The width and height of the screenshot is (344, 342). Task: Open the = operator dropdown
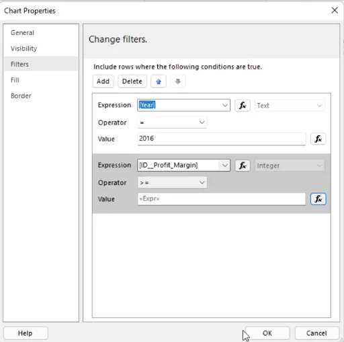(172, 123)
